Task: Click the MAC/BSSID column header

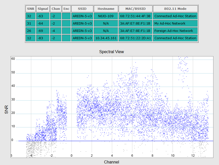Action: [136, 9]
